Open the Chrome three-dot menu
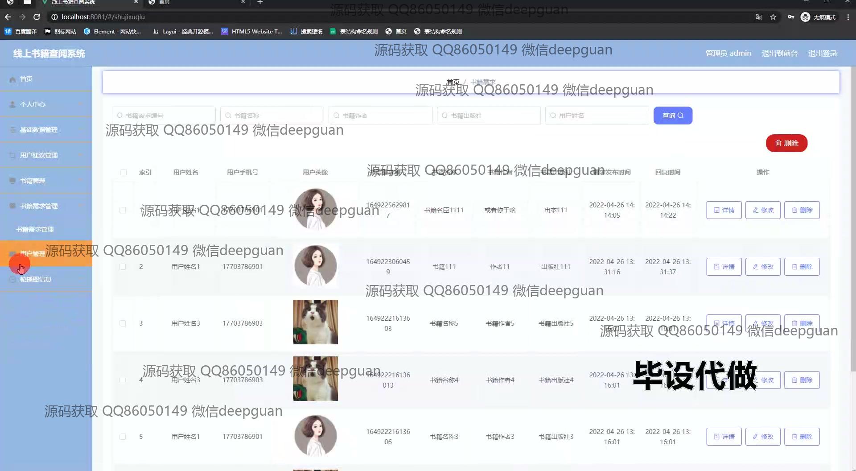856x471 pixels. (848, 17)
